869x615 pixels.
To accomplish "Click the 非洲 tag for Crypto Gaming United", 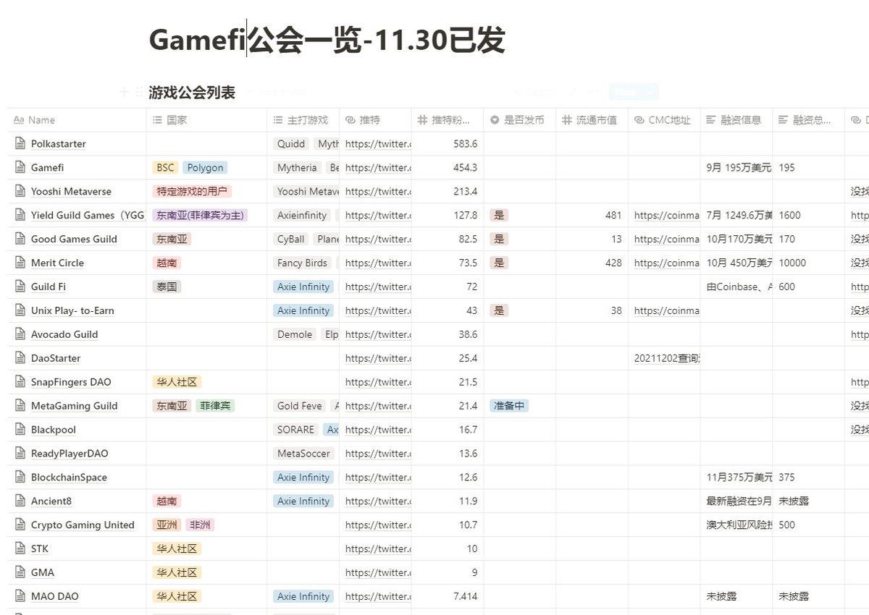I will [199, 525].
